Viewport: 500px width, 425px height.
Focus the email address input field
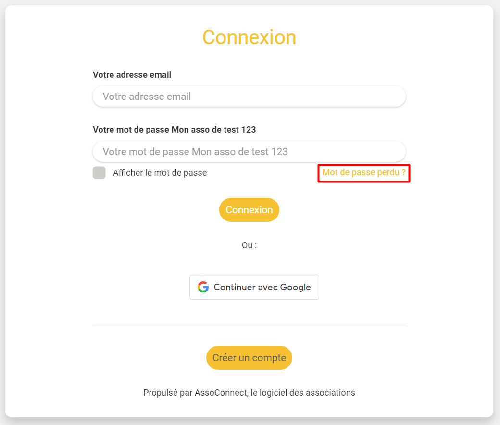[249, 96]
